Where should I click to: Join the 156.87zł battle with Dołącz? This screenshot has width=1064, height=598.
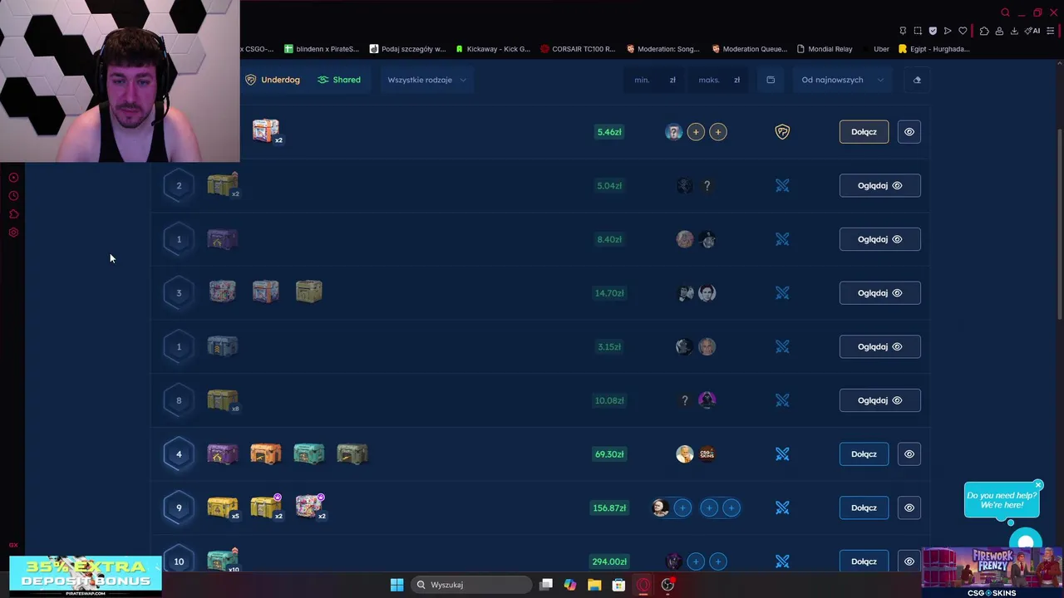pyautogui.click(x=864, y=507)
